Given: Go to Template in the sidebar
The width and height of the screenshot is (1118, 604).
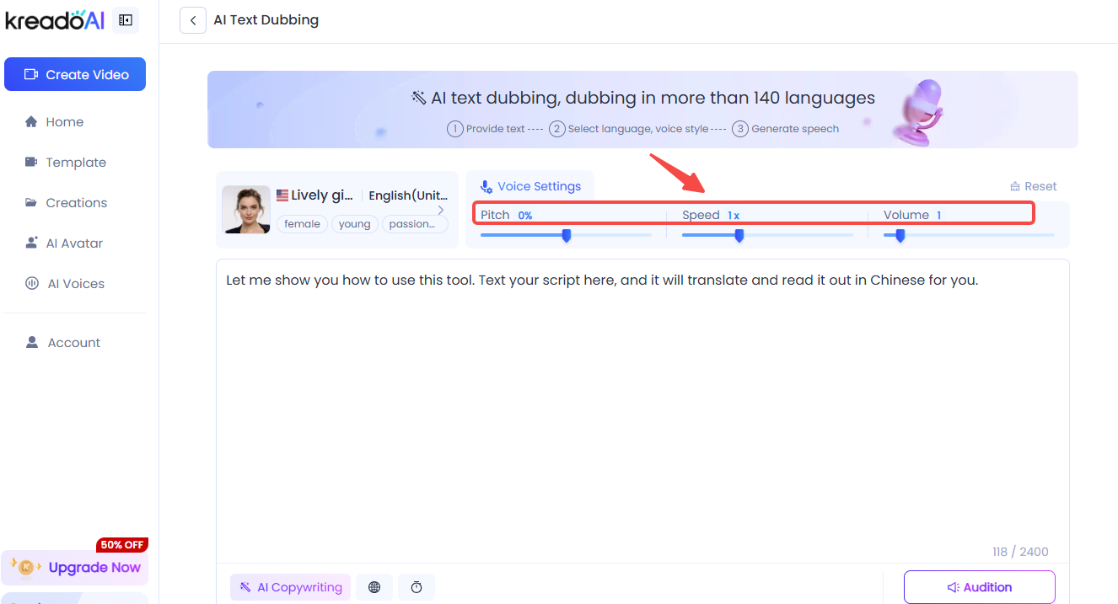Looking at the screenshot, I should coord(75,163).
